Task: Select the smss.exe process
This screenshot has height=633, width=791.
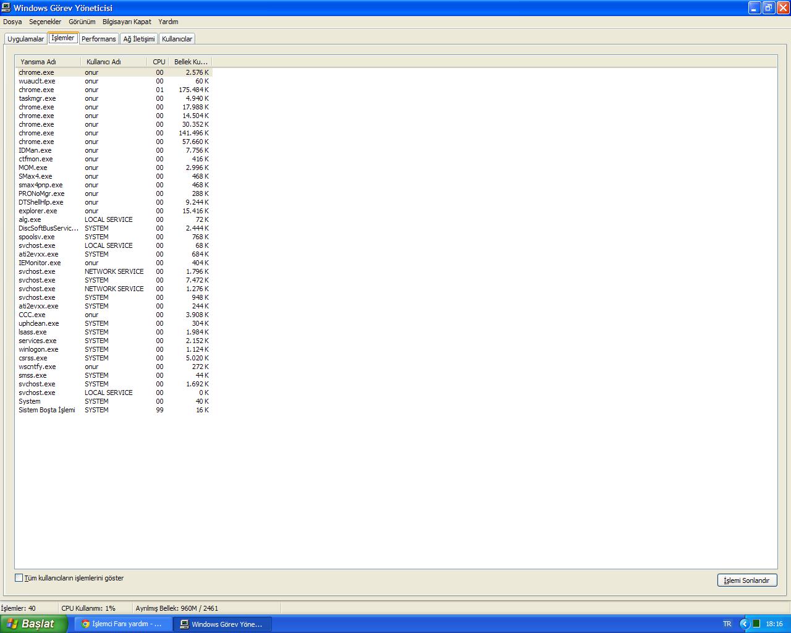Action: pyautogui.click(x=114, y=375)
